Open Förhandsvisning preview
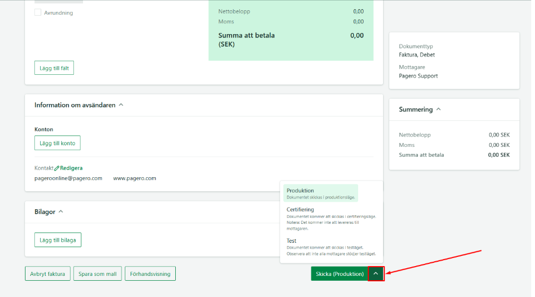The width and height of the screenshot is (535, 297). click(150, 274)
